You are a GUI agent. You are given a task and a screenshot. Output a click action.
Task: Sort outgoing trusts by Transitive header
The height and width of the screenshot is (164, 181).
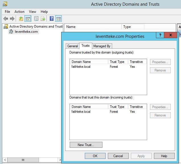pos(137,62)
